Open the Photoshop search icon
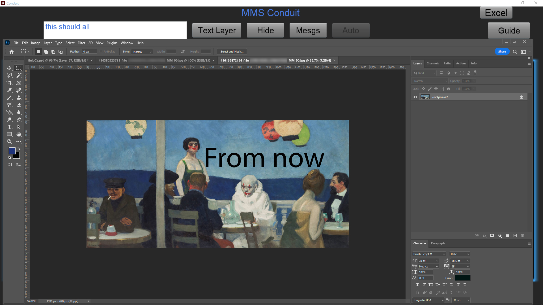543x305 pixels. (515, 52)
